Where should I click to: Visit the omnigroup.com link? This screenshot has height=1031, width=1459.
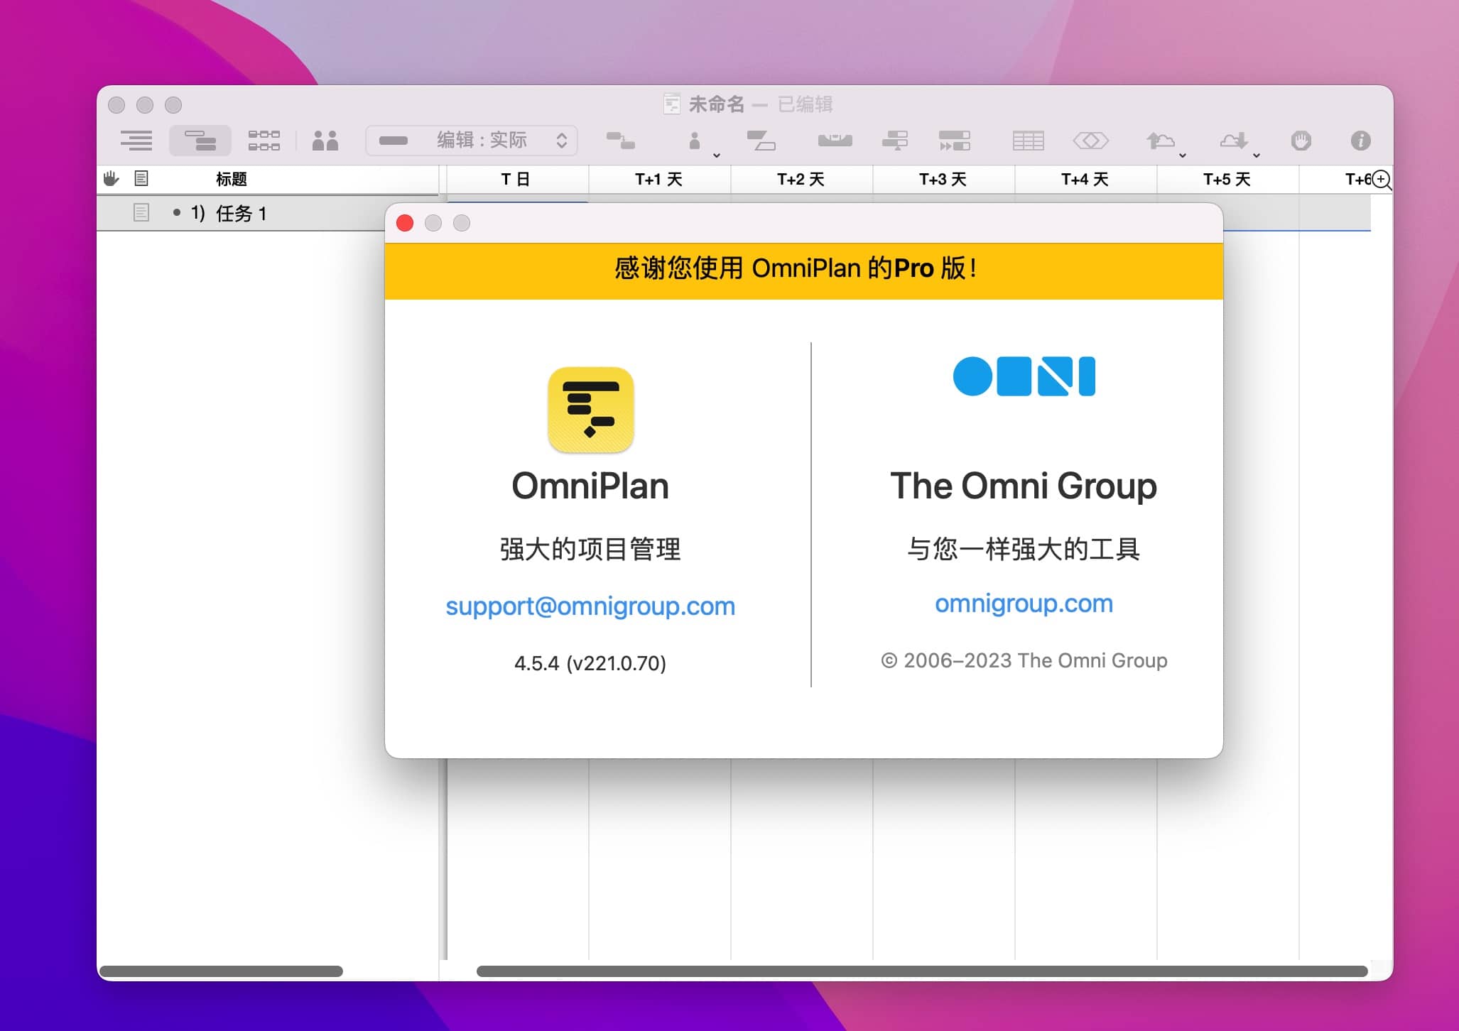tap(1024, 604)
